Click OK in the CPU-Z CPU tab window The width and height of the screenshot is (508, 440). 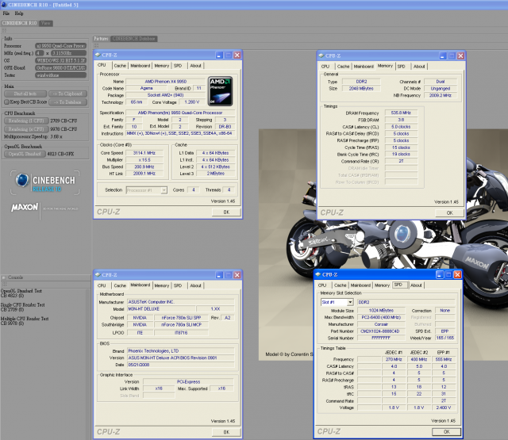226,212
